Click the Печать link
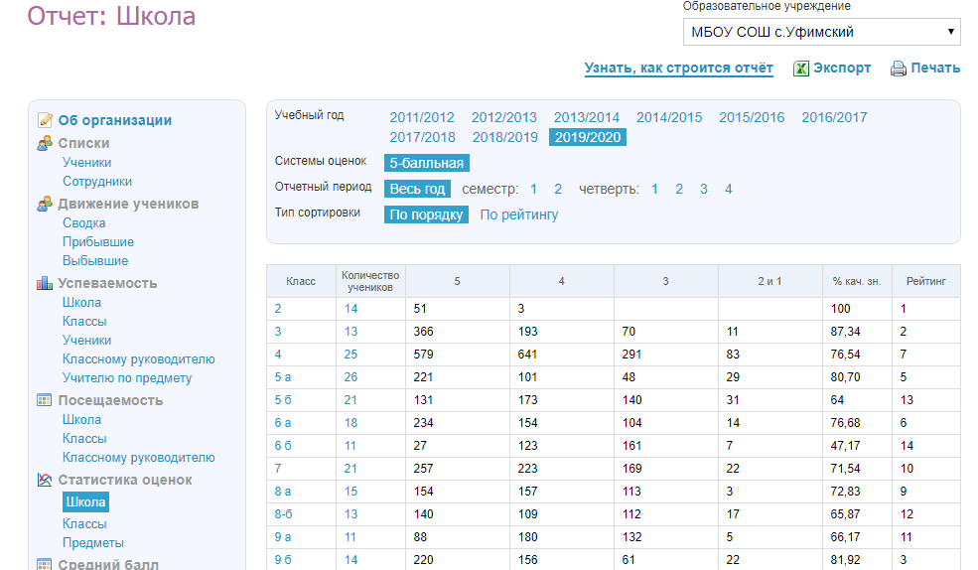 [935, 68]
